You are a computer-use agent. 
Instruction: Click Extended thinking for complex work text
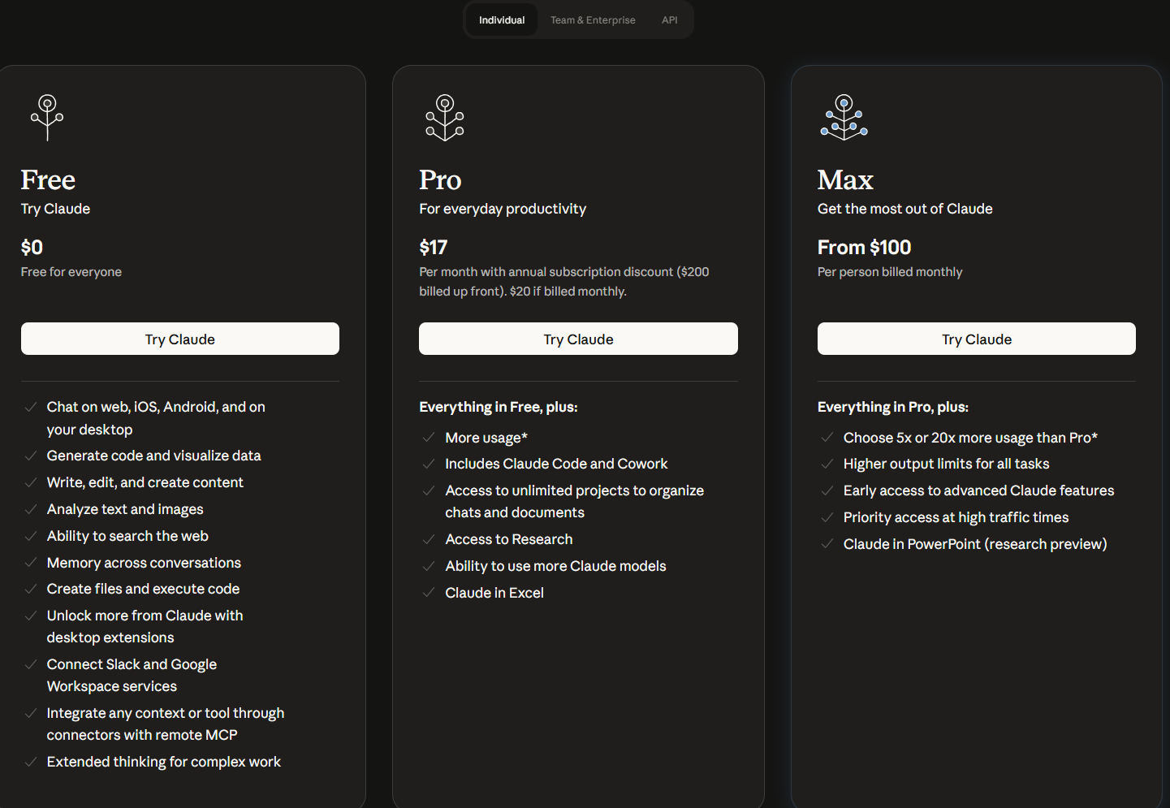pos(163,762)
